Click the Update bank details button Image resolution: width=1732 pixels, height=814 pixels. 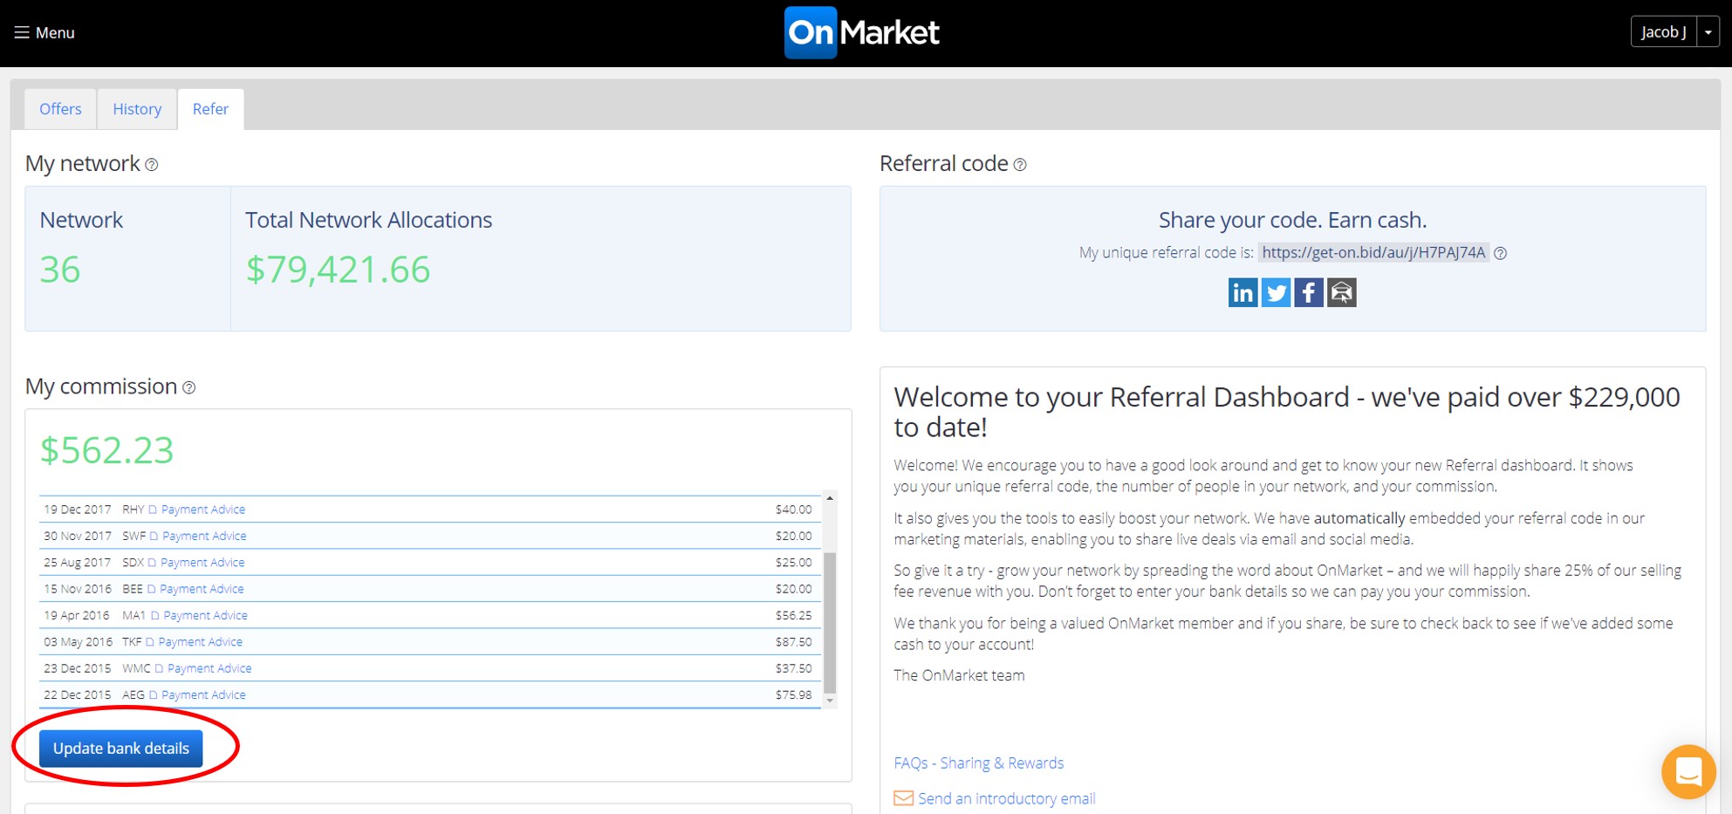120,749
